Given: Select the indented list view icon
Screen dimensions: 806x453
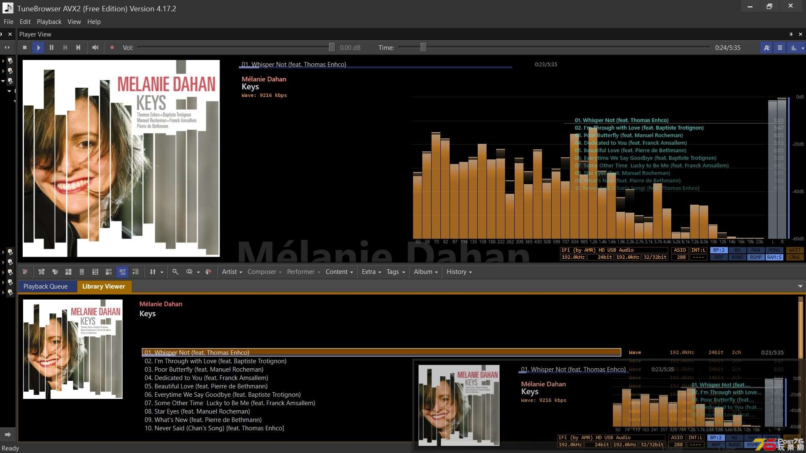Looking at the screenshot, I should coord(136,272).
